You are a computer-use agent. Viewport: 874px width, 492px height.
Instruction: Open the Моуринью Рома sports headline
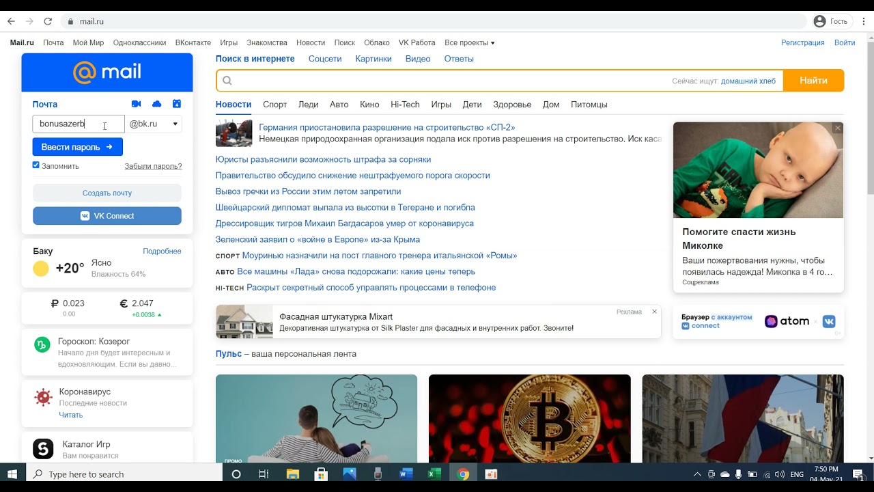(x=380, y=256)
